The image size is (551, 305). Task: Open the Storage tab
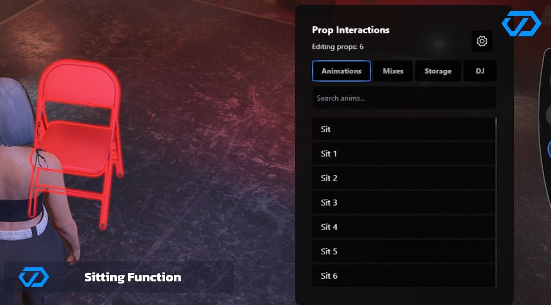(438, 71)
